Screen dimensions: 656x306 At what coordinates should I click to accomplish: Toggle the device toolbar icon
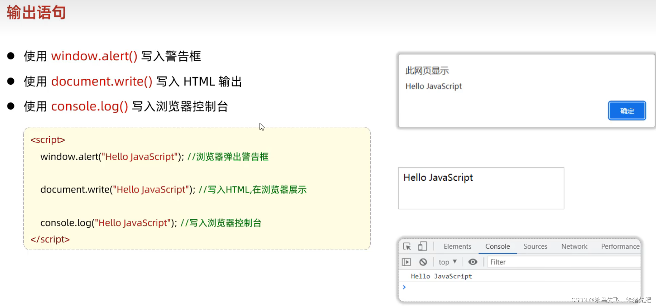pyautogui.click(x=423, y=246)
